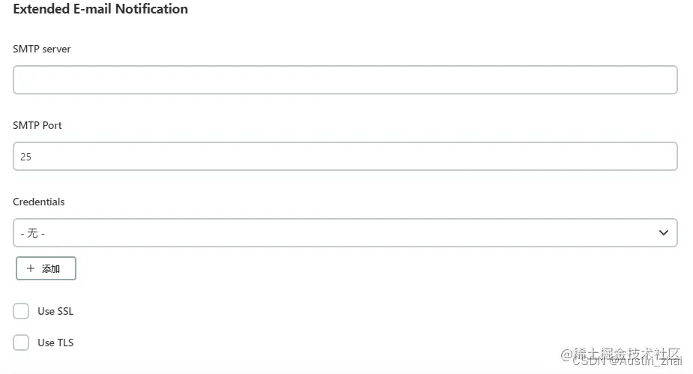Click the Use SSL label text
This screenshot has height=374, width=693.
coord(55,311)
